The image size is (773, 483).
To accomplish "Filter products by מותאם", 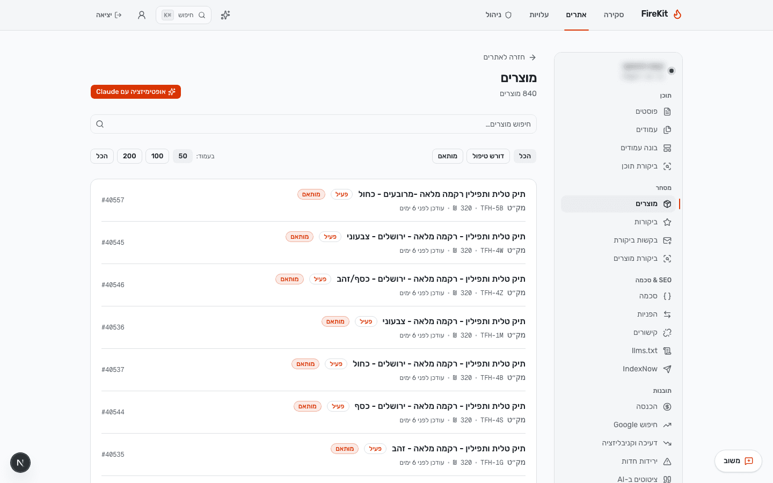I will coord(448,156).
